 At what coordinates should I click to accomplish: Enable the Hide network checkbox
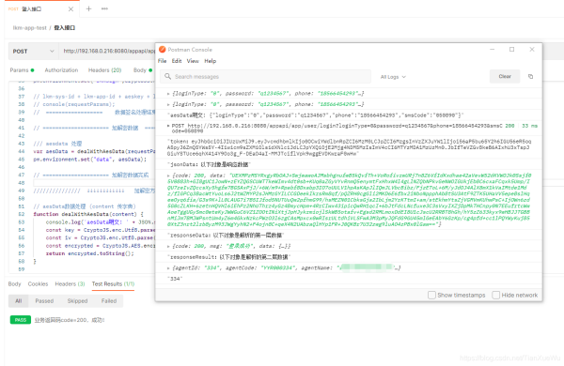point(495,295)
